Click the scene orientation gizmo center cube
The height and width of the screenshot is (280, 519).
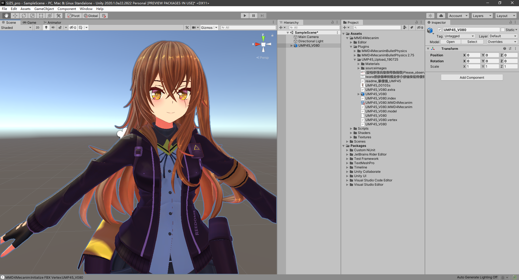[263, 44]
